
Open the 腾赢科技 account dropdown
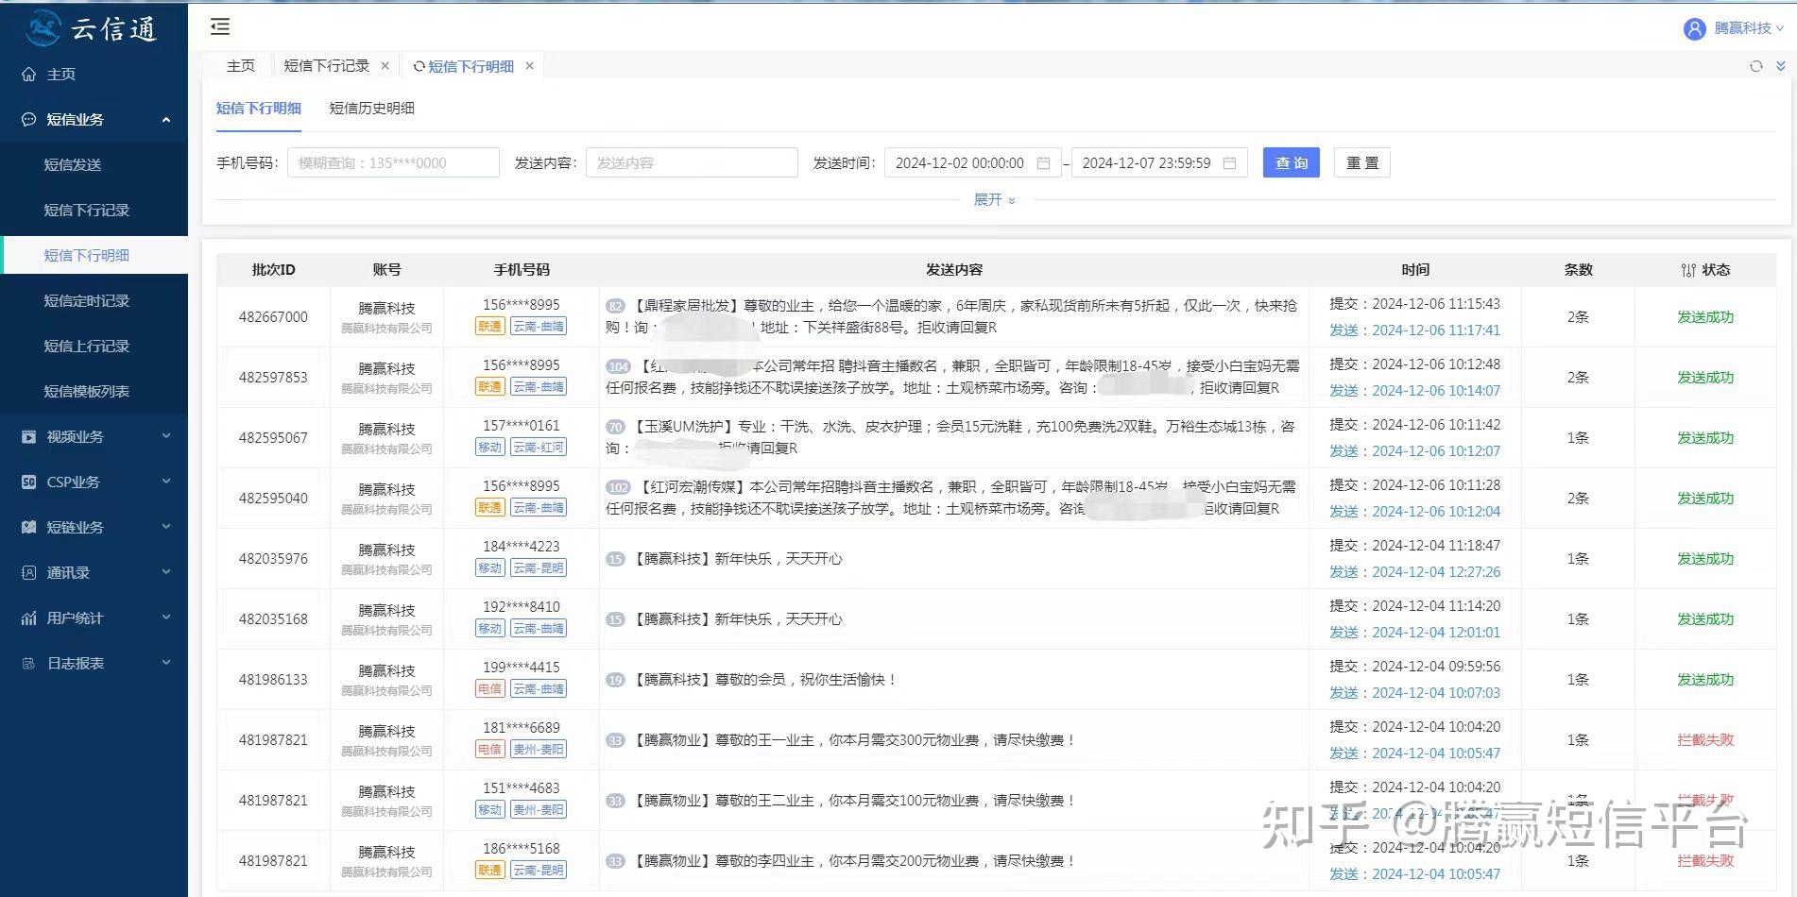point(1747,29)
